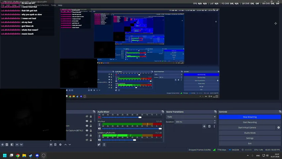Remove configurable transition trash icon
The width and height of the screenshot is (282, 159).
[x=209, y=126]
